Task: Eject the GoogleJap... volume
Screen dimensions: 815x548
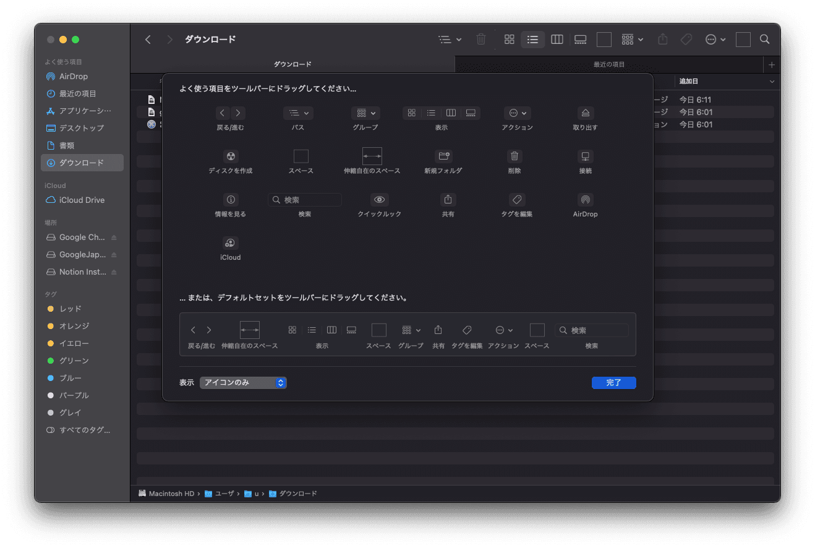Action: click(114, 255)
